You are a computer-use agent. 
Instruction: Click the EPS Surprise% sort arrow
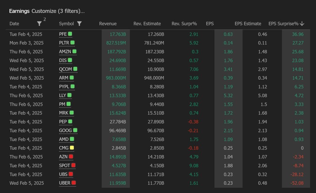coord(302,24)
